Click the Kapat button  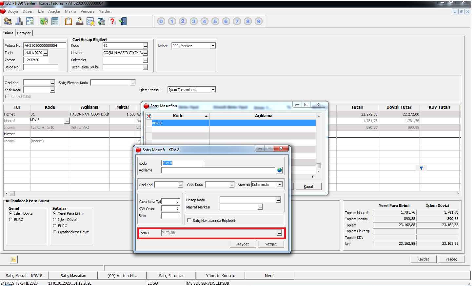308,187
